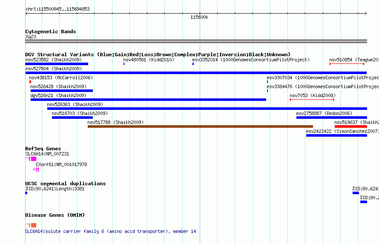Select the dgv526n21 (Shaikh2009) blue bar
The width and height of the screenshot is (379, 244).
click(149, 100)
